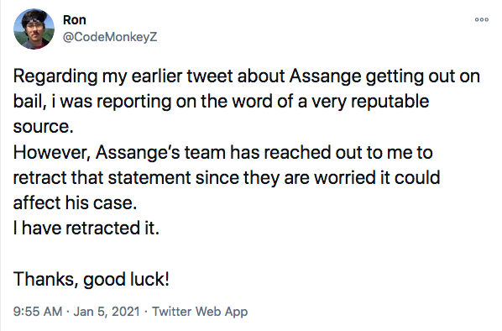Click the word bail, in the tweet
Screen dimensions: 502x331
click(29, 102)
